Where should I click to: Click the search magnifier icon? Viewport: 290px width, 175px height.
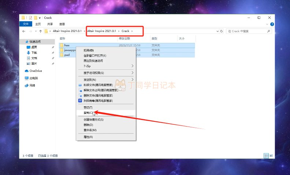click(268, 31)
